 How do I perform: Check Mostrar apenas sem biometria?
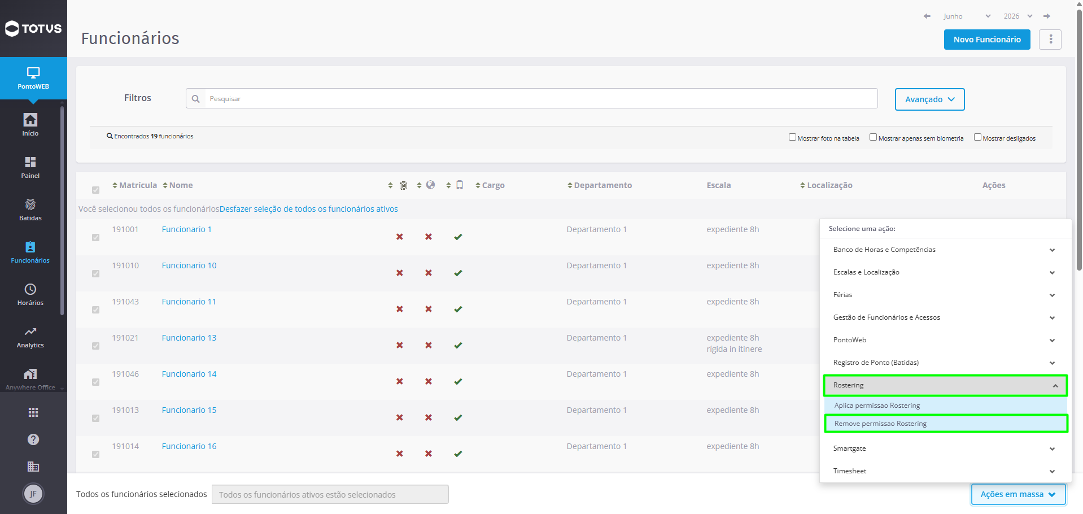click(873, 137)
